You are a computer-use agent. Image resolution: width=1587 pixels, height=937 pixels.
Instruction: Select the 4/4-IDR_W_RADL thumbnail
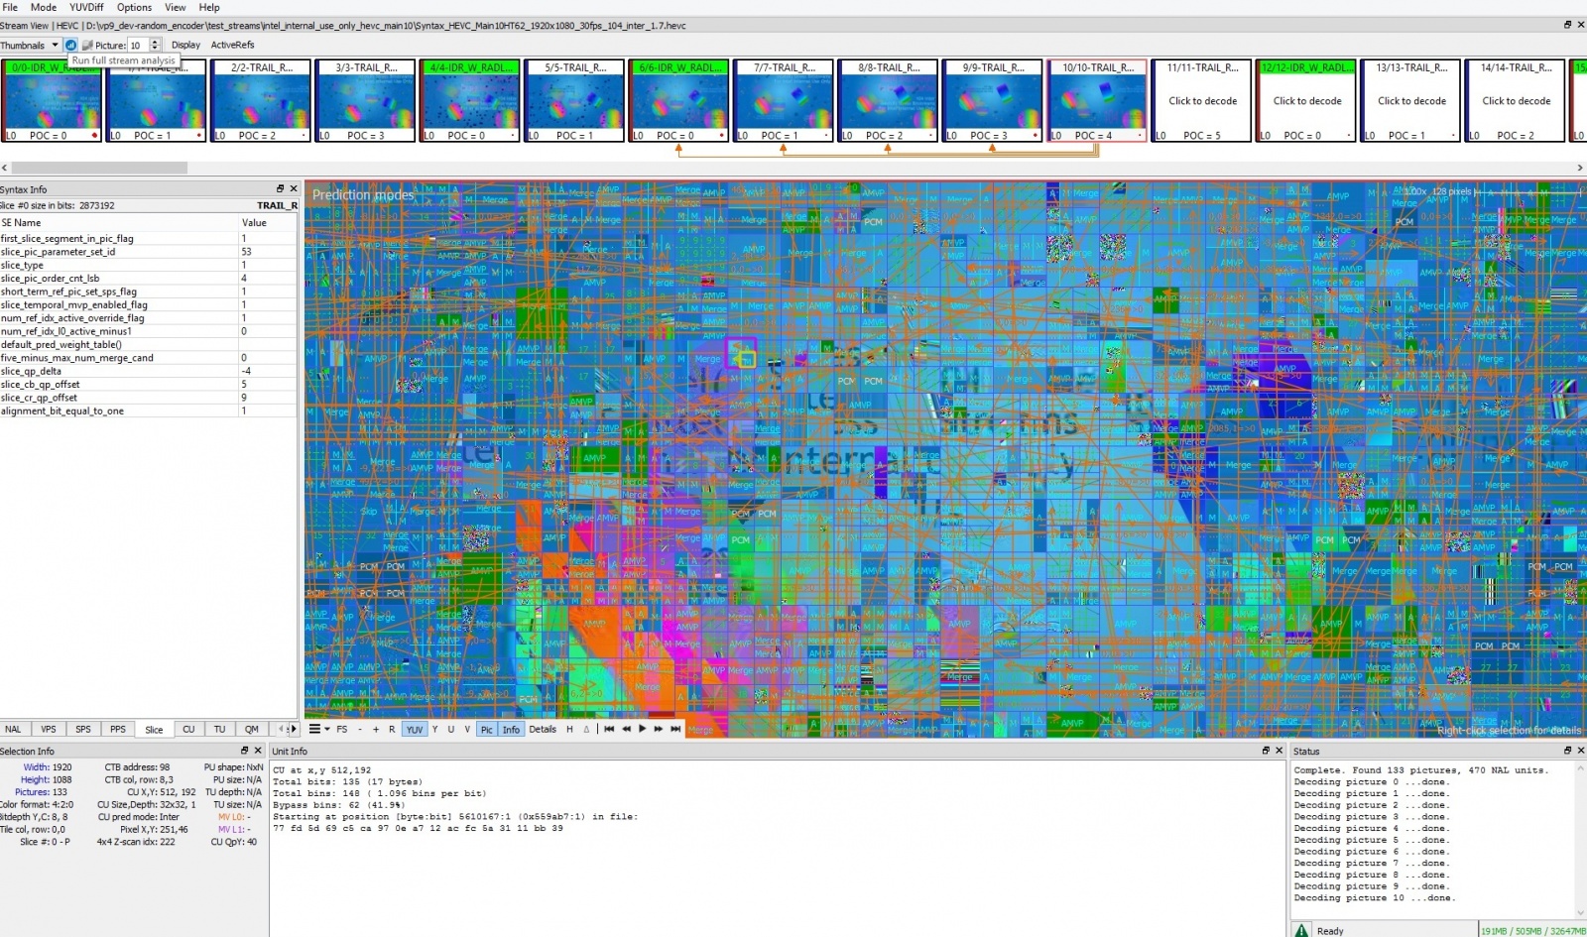coord(469,100)
